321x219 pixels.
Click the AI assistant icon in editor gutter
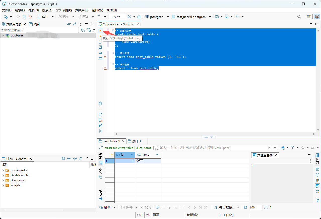100,53
